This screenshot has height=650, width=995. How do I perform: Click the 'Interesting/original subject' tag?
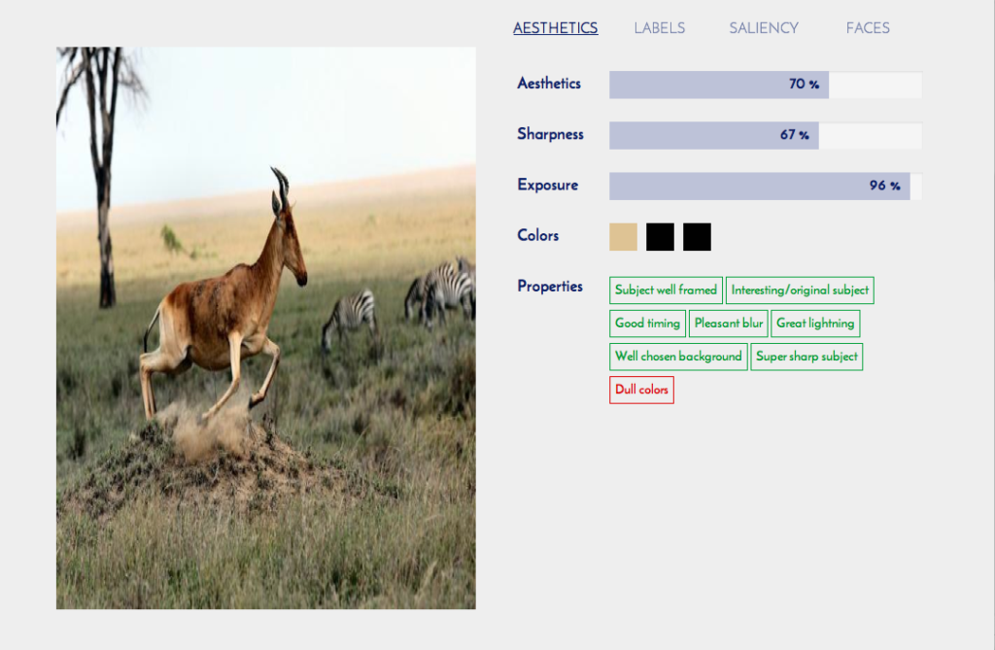pos(800,291)
